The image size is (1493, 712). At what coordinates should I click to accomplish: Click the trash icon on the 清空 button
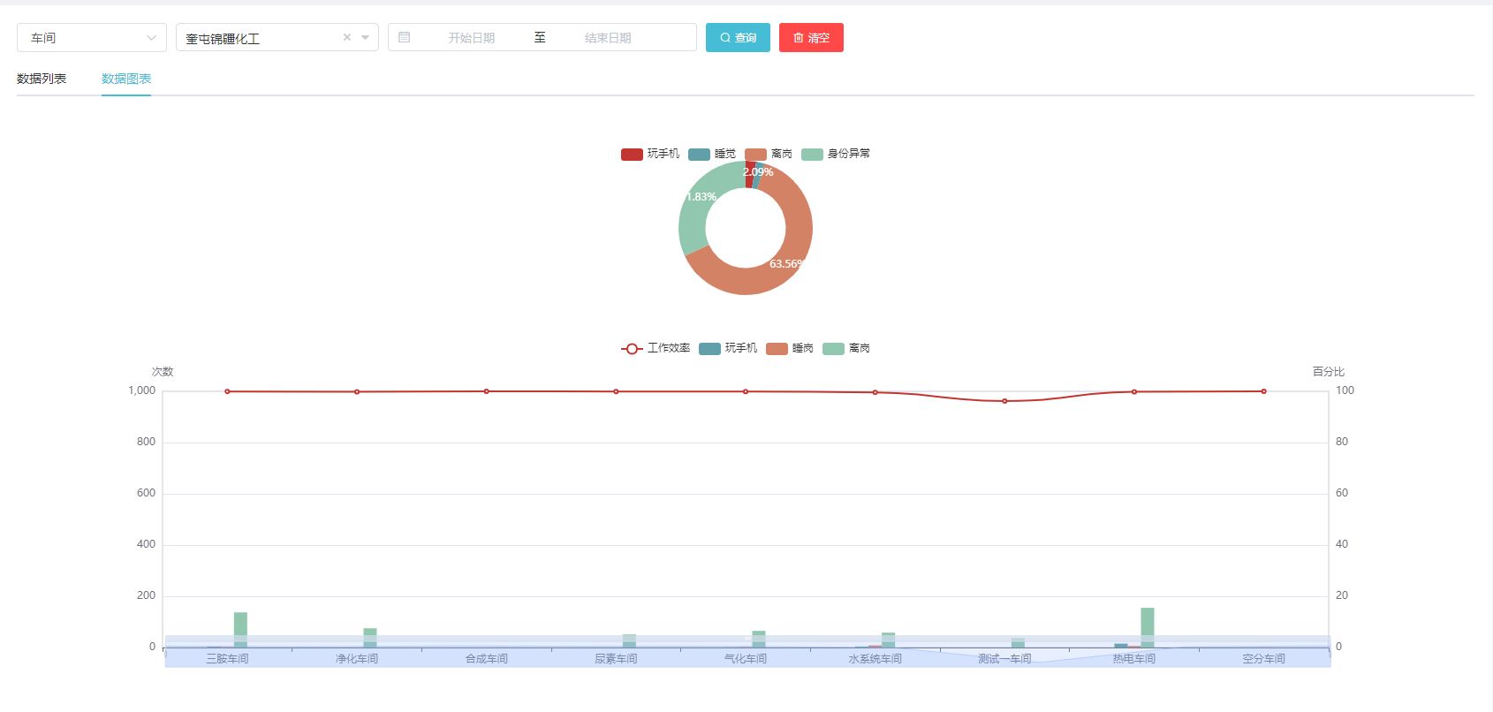799,38
